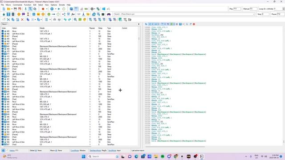Viewport: 285px width, 160px height.
Task: Expand the Record options dropdown arrow
Action: click(x=47, y=9)
